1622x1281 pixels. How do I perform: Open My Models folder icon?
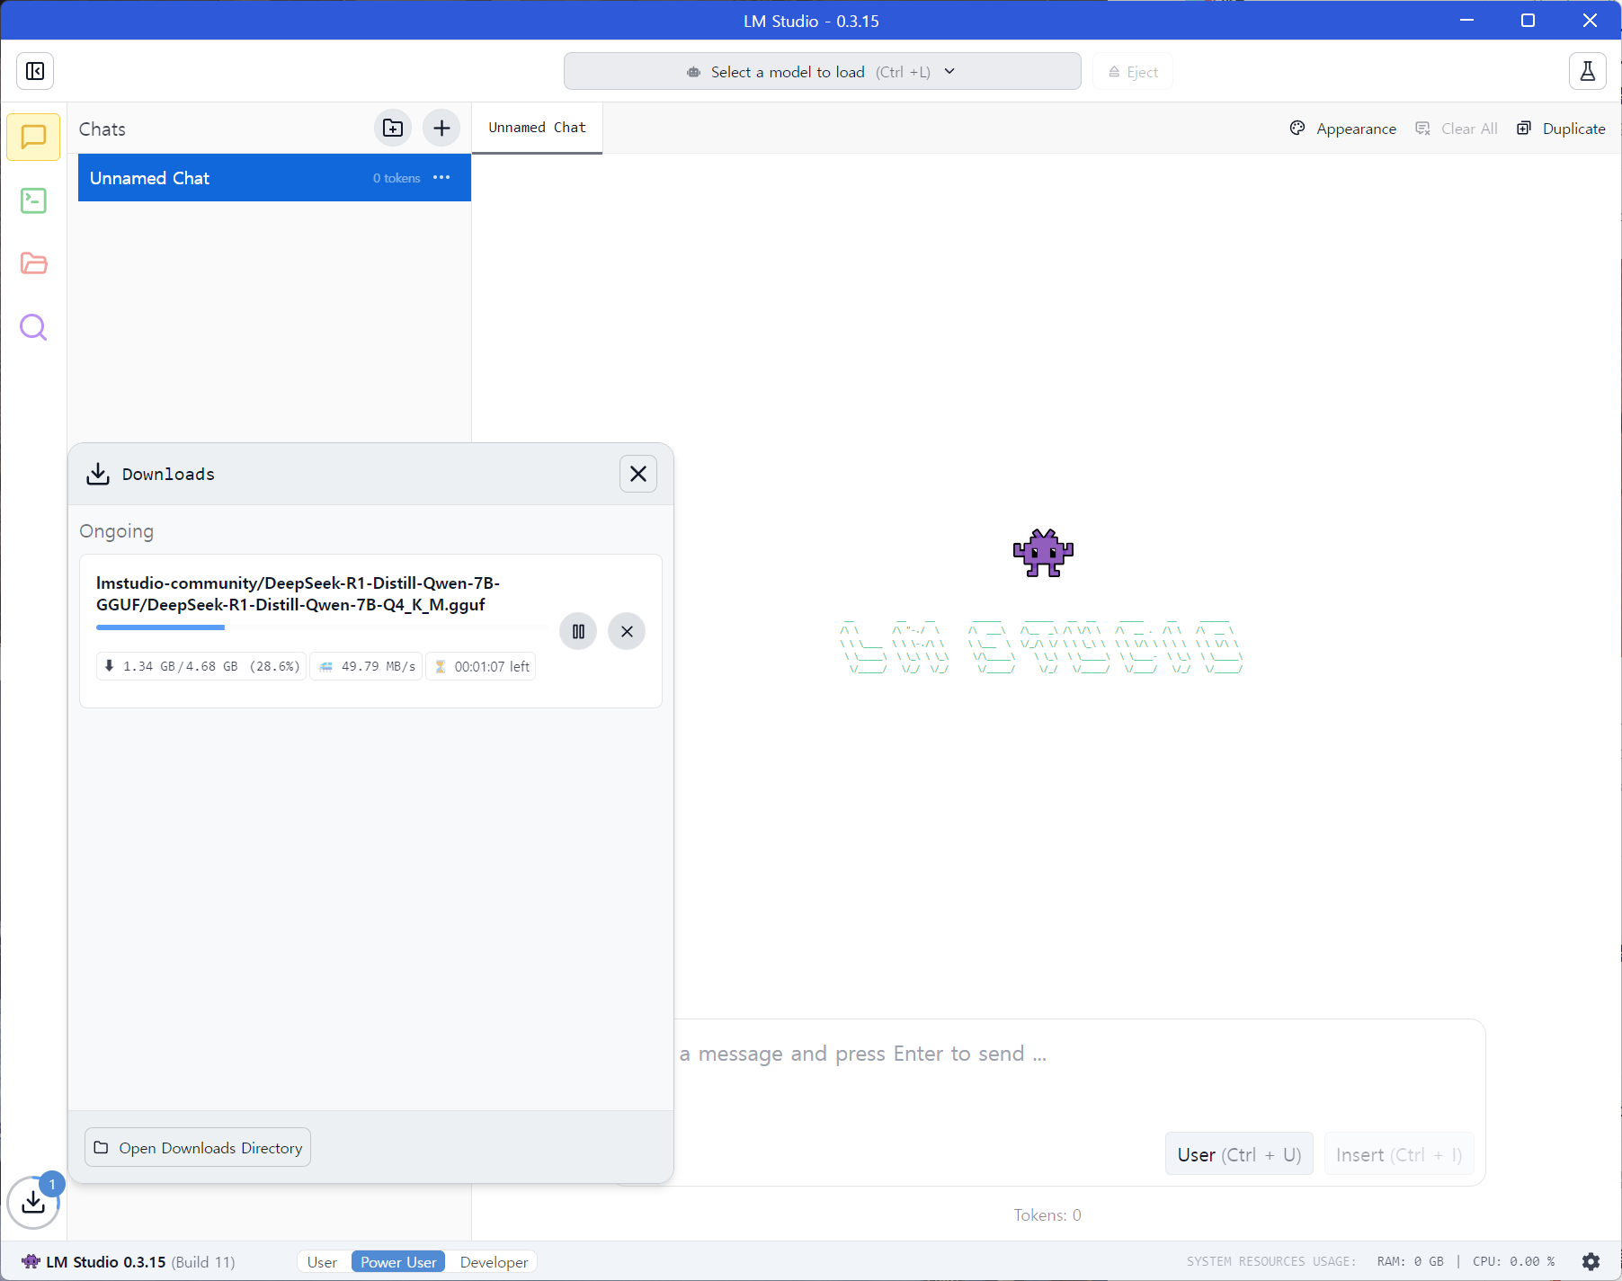(33, 263)
